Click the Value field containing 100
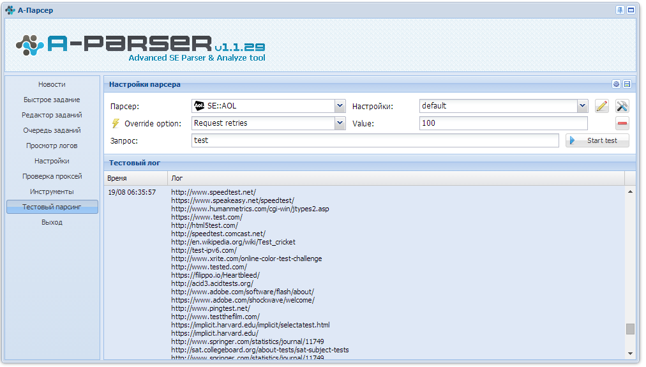The width and height of the screenshot is (646, 367). (x=504, y=123)
